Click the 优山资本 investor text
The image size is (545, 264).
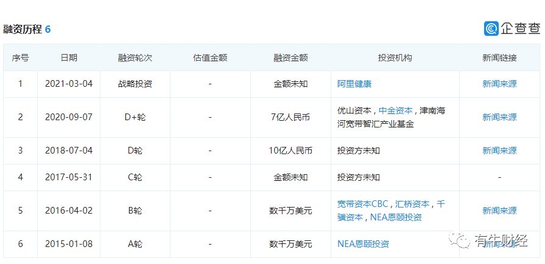pos(354,110)
